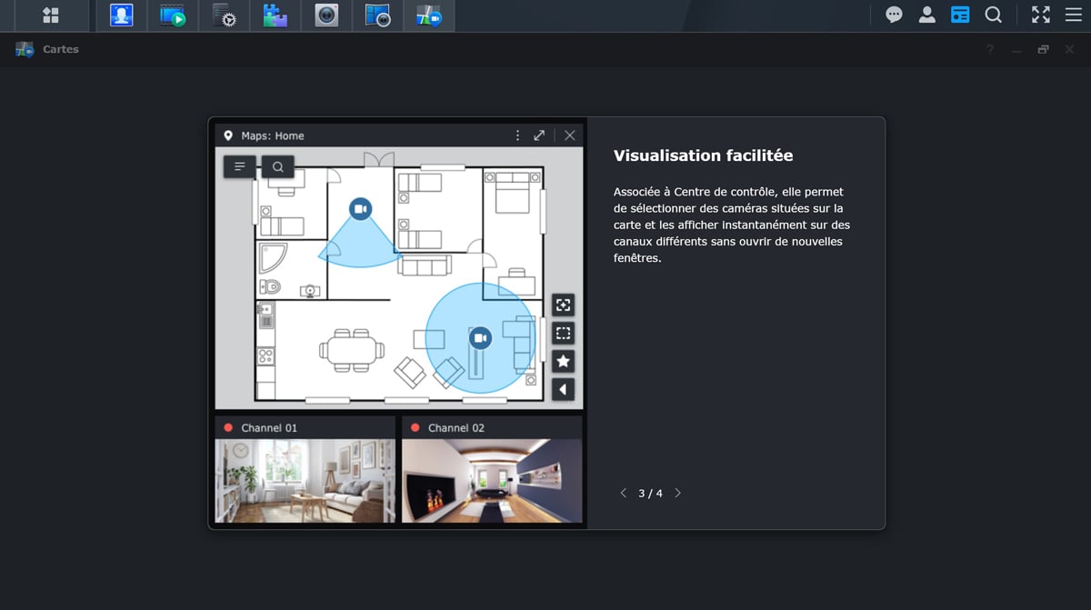Toggle full-screen mode with arrows icon
This screenshot has width=1091, height=610.
point(1040,15)
